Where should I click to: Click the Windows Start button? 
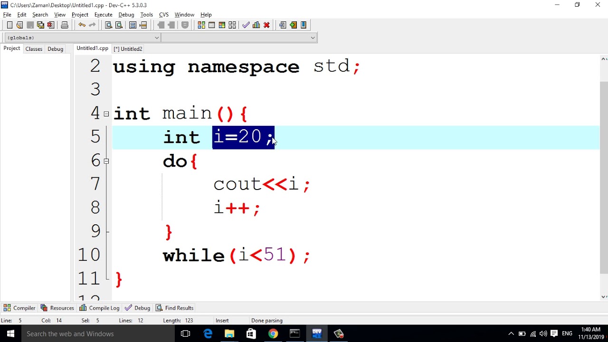pos(10,333)
